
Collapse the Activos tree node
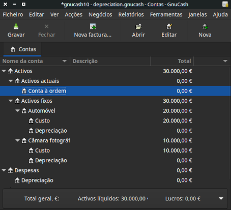click(x=4, y=71)
